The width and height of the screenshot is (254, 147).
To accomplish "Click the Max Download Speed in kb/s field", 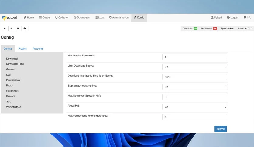I will click(194, 97).
